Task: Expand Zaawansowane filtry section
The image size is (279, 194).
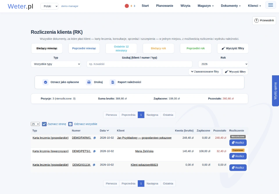Action: (205, 72)
